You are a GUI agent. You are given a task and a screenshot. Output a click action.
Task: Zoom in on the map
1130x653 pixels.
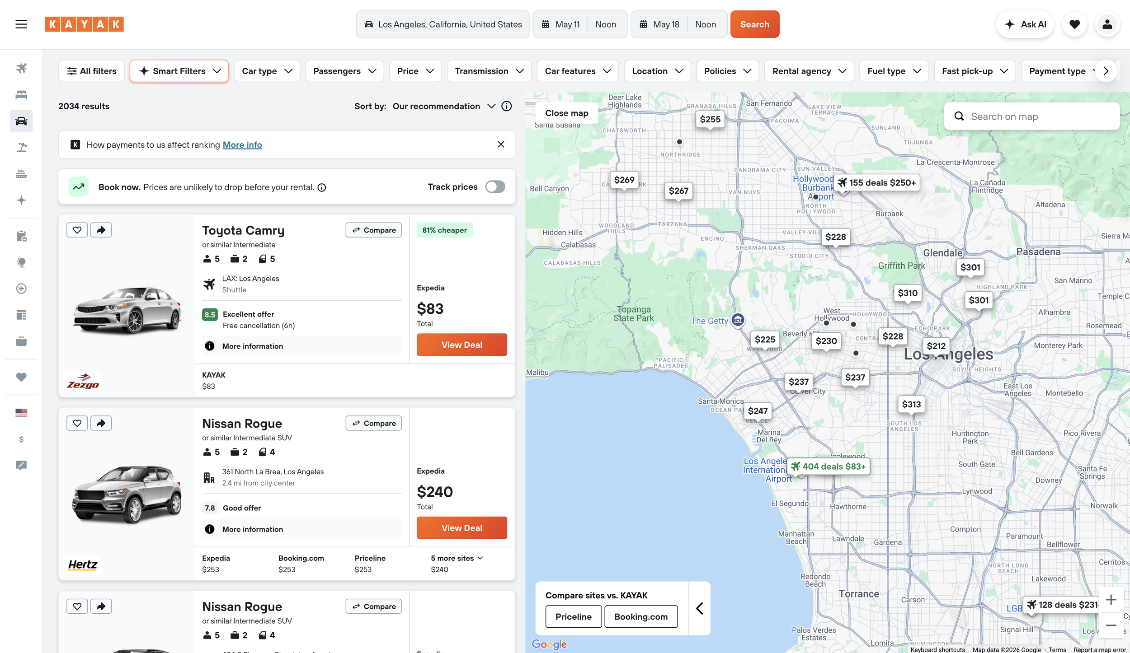[x=1111, y=600]
